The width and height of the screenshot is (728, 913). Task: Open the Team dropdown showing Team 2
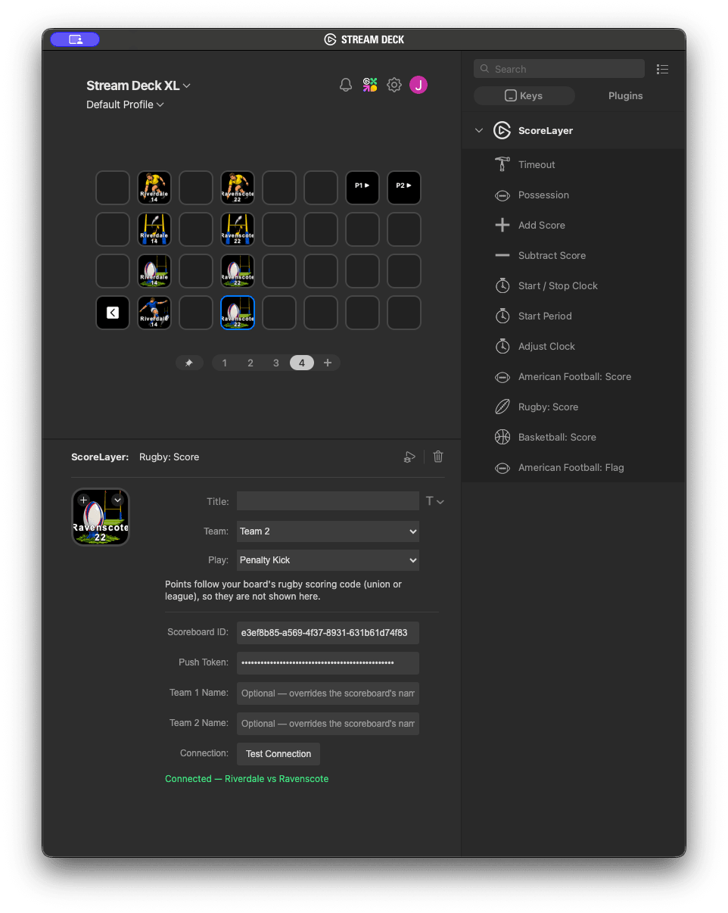(x=328, y=531)
